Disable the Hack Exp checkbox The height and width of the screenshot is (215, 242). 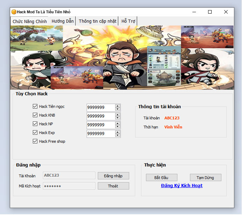[35, 133]
